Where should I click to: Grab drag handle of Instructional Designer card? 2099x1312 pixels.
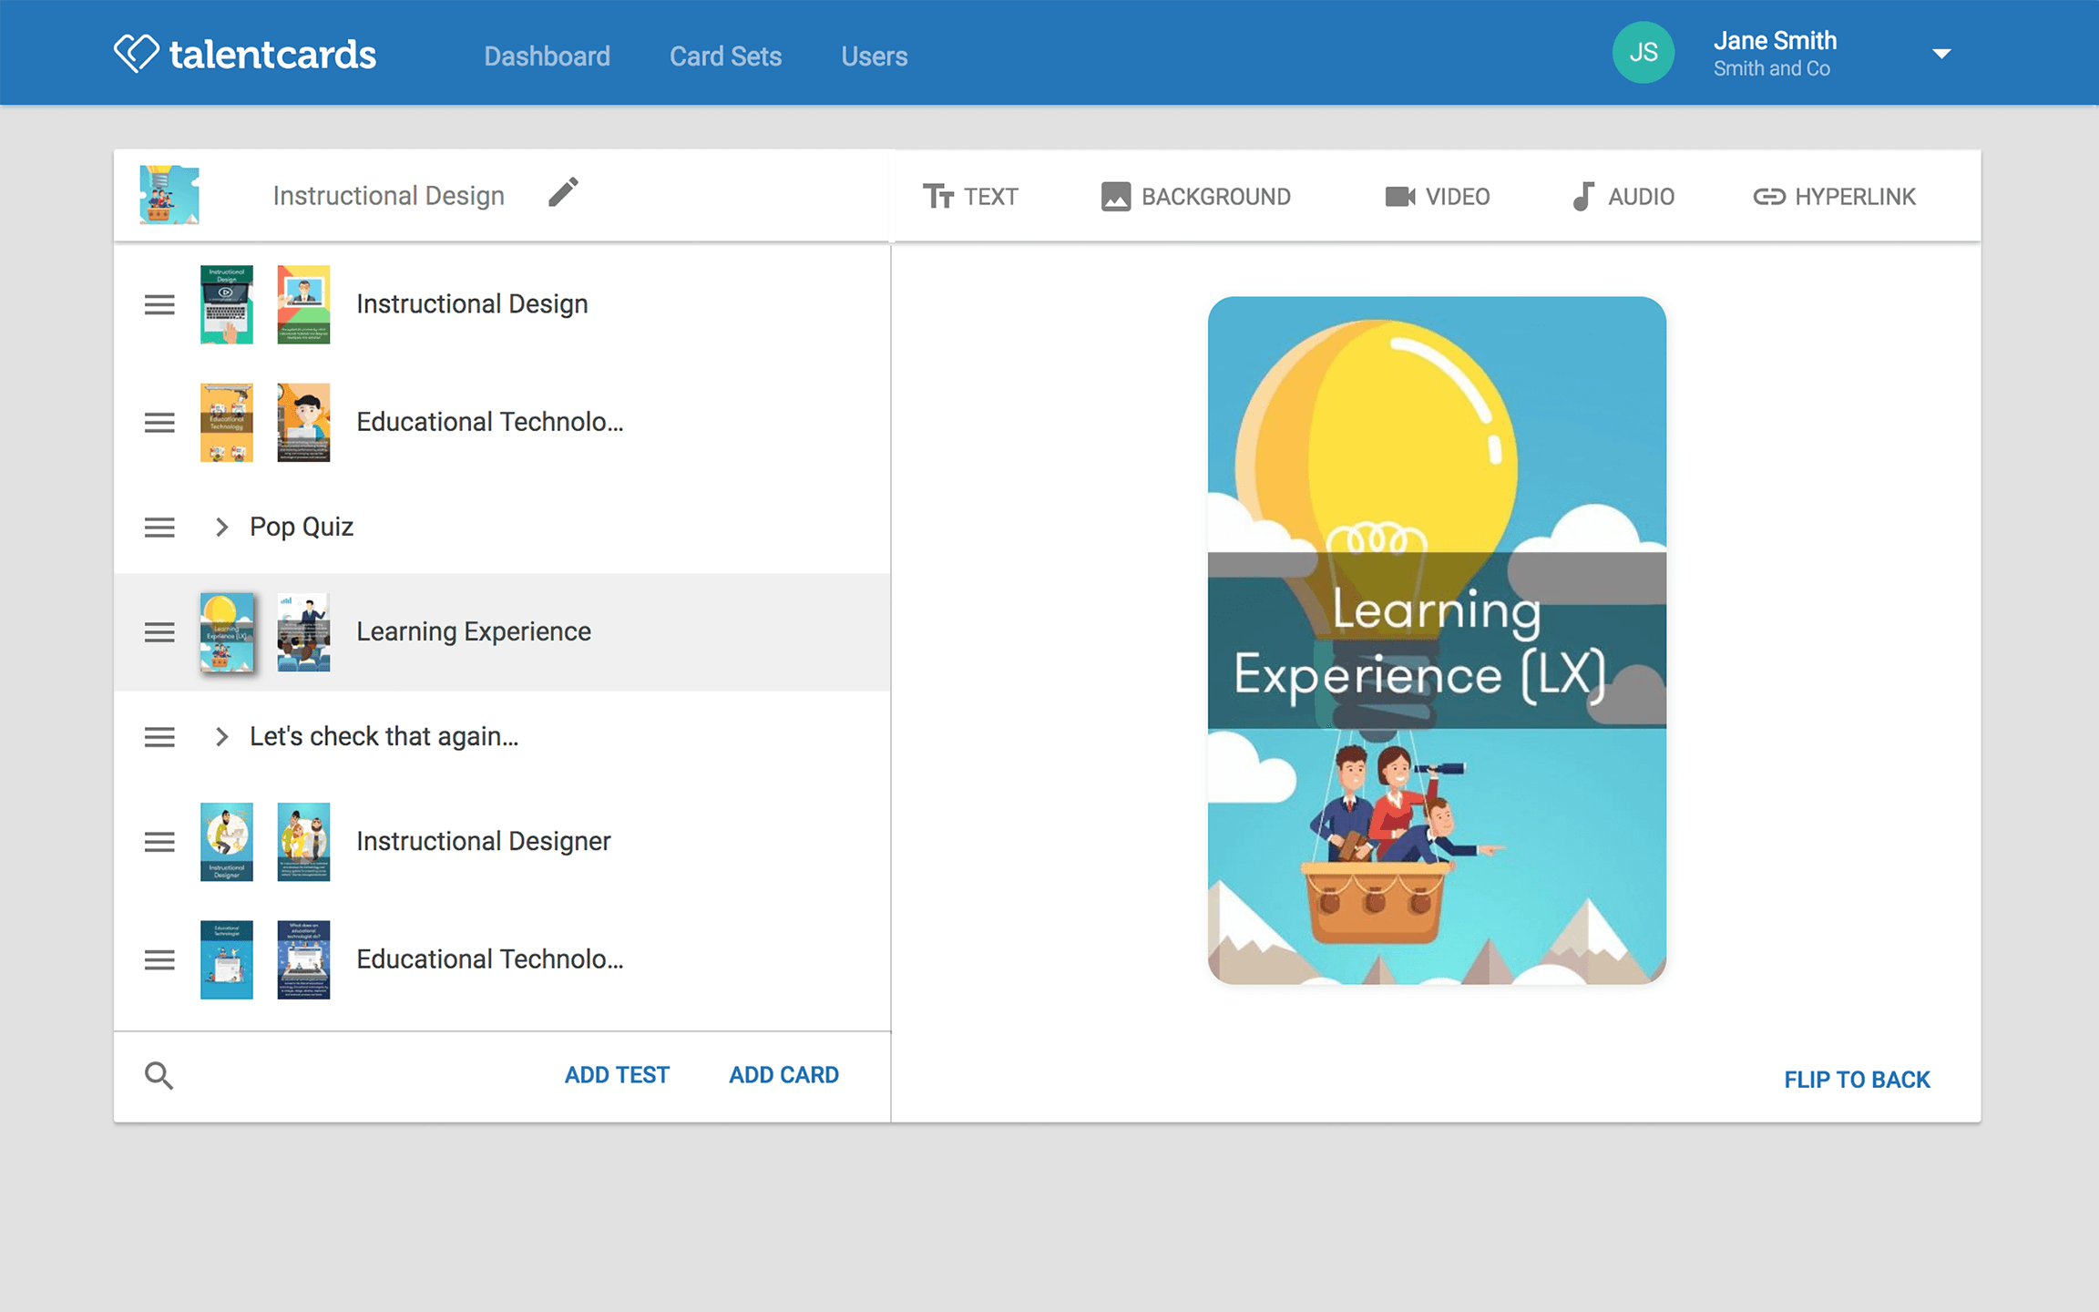pos(159,842)
